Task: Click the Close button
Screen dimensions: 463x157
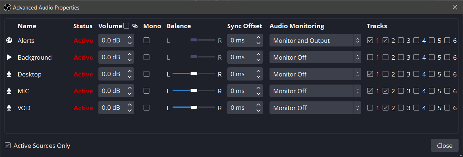Action: pos(444,146)
